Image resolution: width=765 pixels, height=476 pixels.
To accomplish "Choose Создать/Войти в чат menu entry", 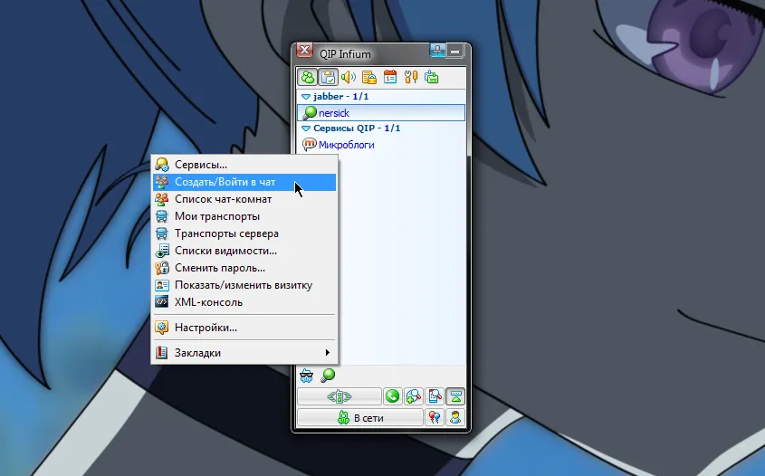I will pos(225,182).
